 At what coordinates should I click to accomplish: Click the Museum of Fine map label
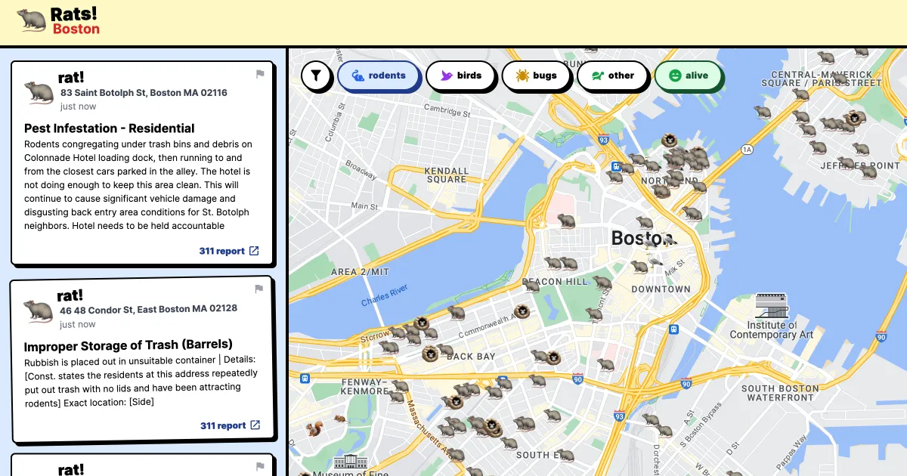[350, 474]
